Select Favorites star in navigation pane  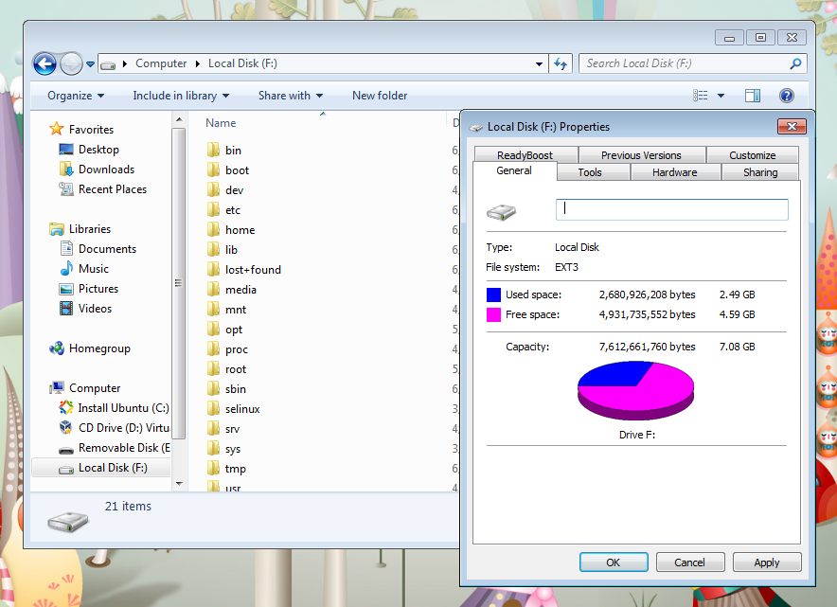coord(56,129)
